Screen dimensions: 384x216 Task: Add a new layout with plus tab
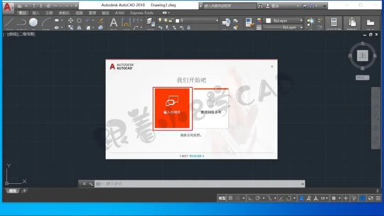(x=24, y=190)
